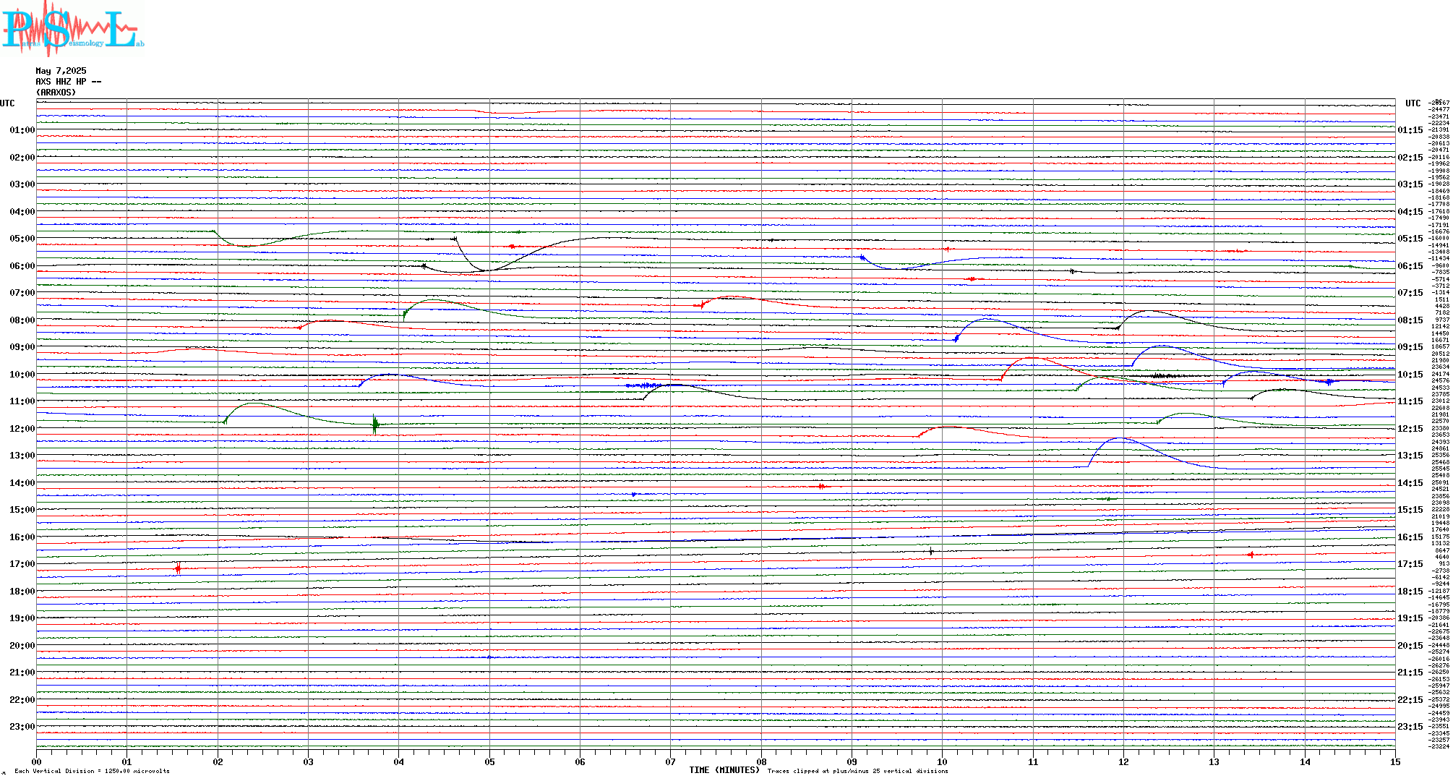This screenshot has width=1453, height=781.
Task: Click the UTC label on the right
Action: (1413, 103)
